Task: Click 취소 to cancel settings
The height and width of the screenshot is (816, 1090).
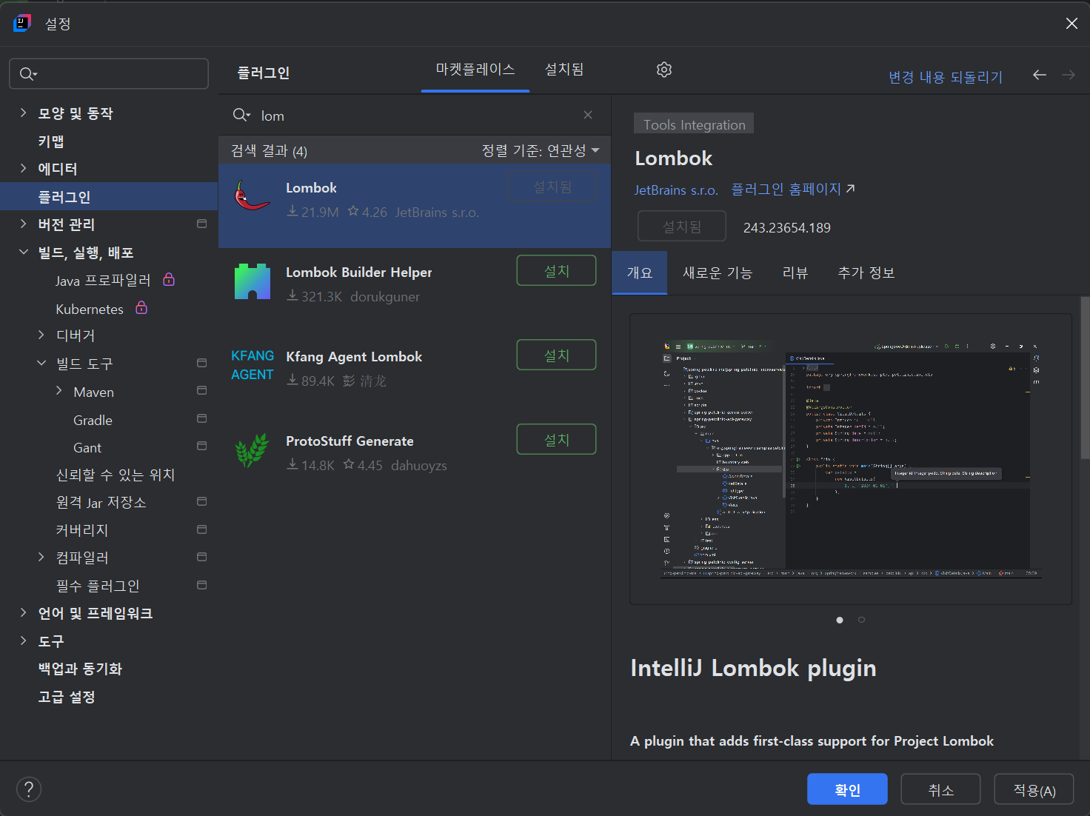Action: tap(940, 789)
